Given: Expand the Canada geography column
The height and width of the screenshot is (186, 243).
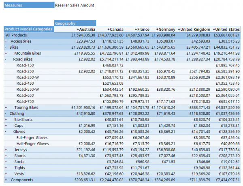Looking at the screenshot, I should (108, 30).
